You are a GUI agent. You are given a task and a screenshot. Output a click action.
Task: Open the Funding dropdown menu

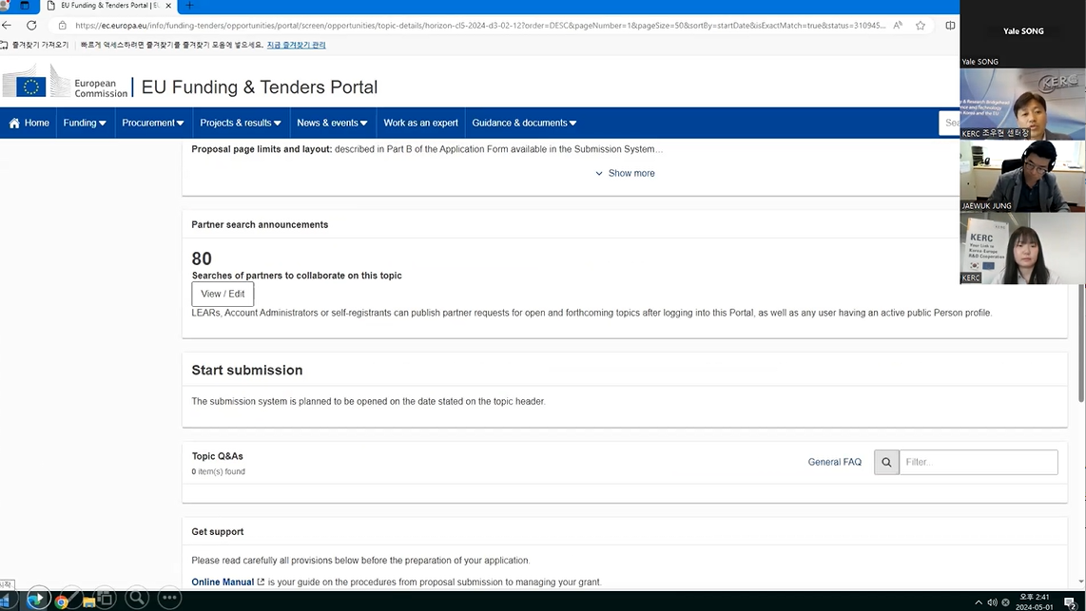click(x=85, y=124)
